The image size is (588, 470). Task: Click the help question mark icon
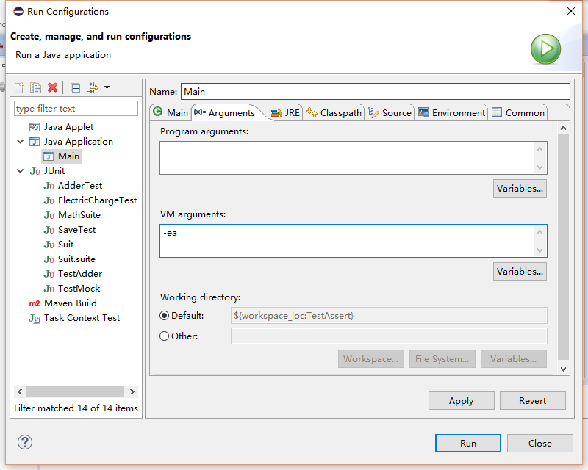[x=25, y=442]
